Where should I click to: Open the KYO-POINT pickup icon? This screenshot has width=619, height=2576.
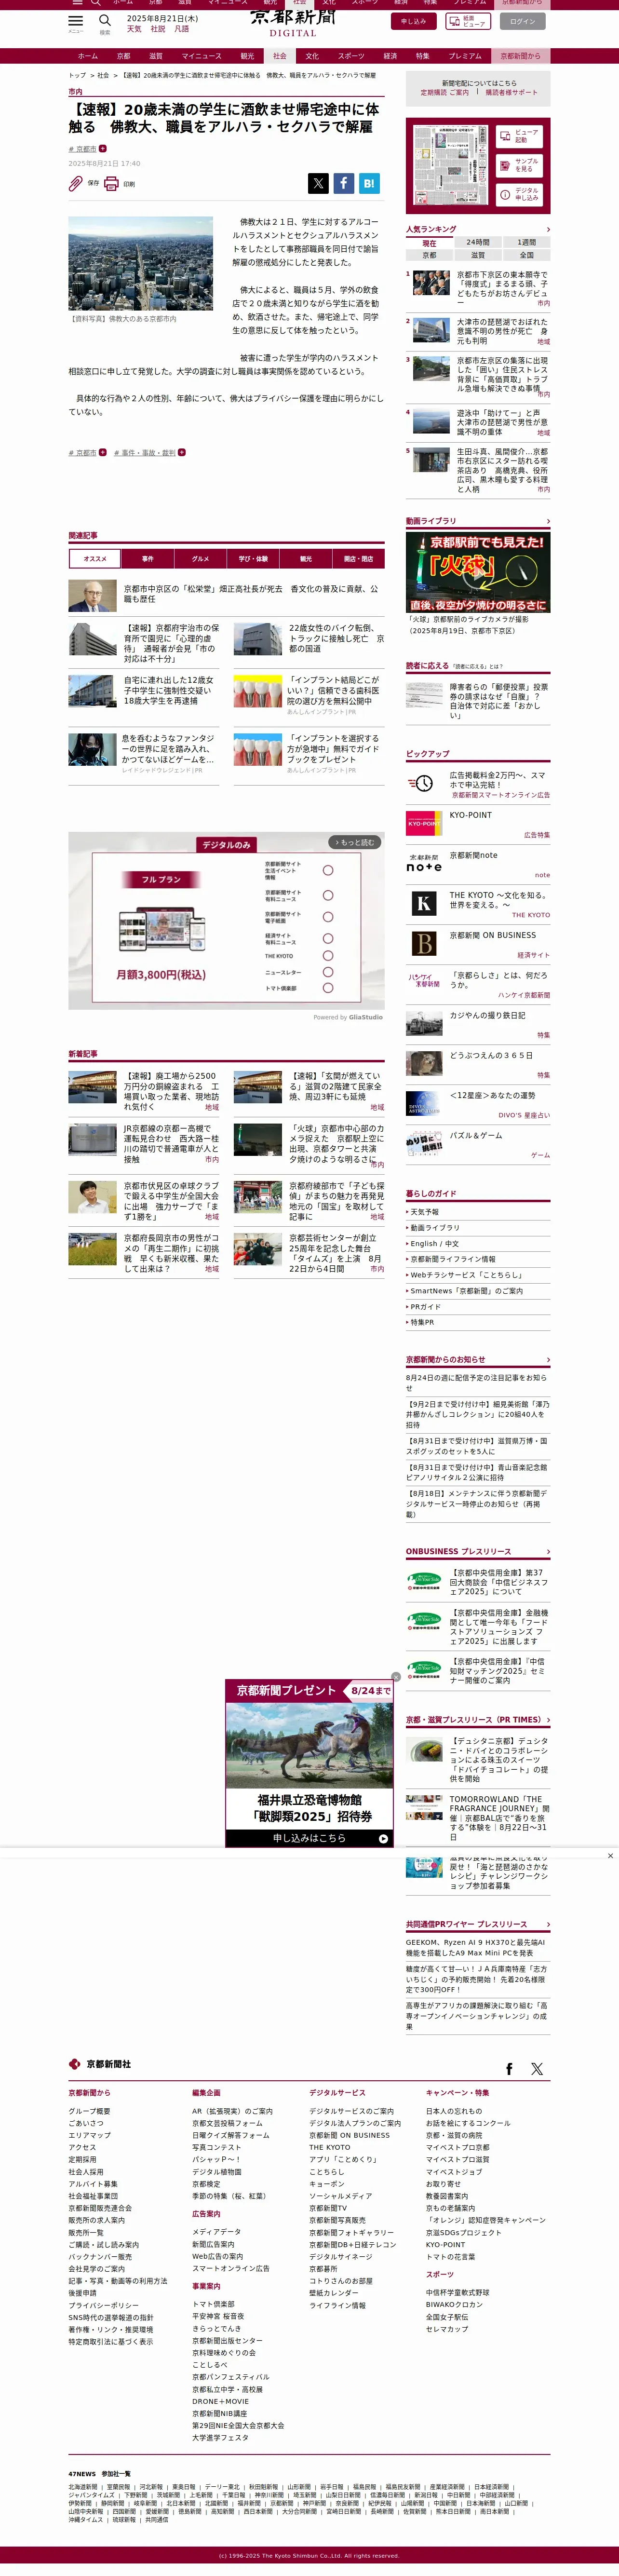tap(424, 823)
